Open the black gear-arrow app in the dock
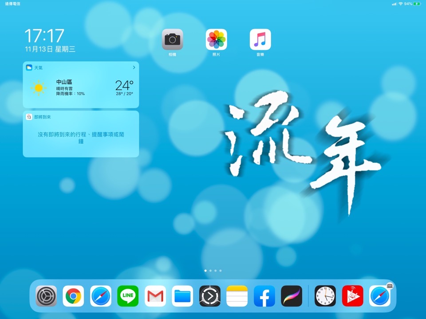 tap(210, 296)
